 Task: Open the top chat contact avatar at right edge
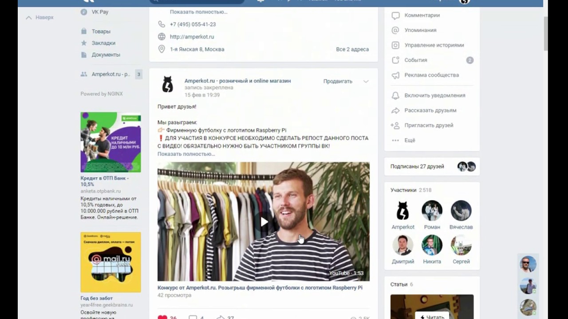coord(528,265)
